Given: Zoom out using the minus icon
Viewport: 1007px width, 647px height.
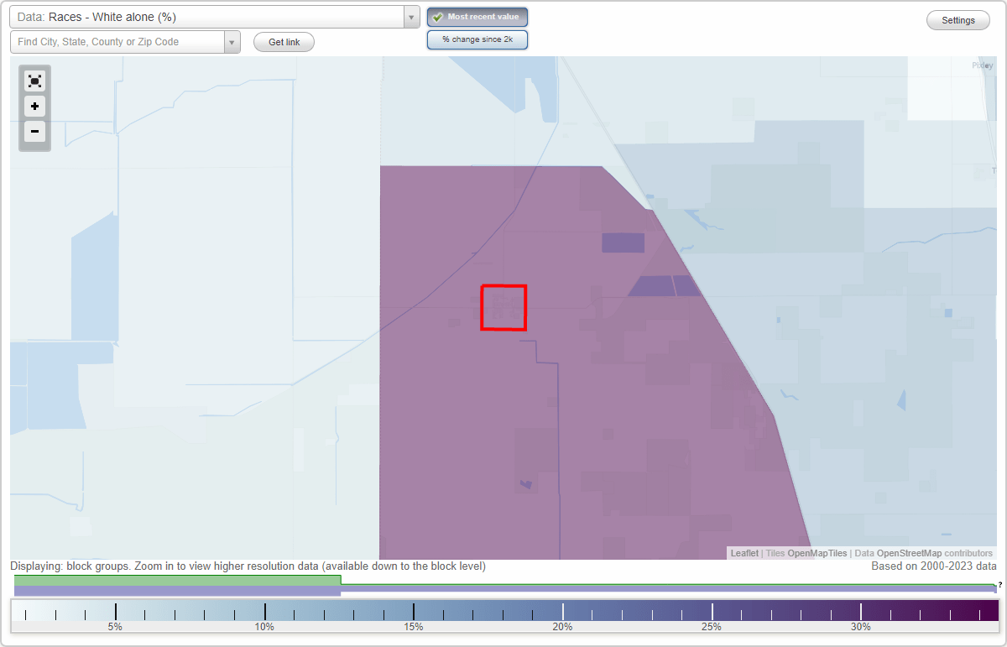Looking at the screenshot, I should click(34, 132).
